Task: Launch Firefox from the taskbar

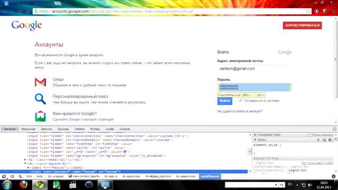Action: tap(23, 185)
